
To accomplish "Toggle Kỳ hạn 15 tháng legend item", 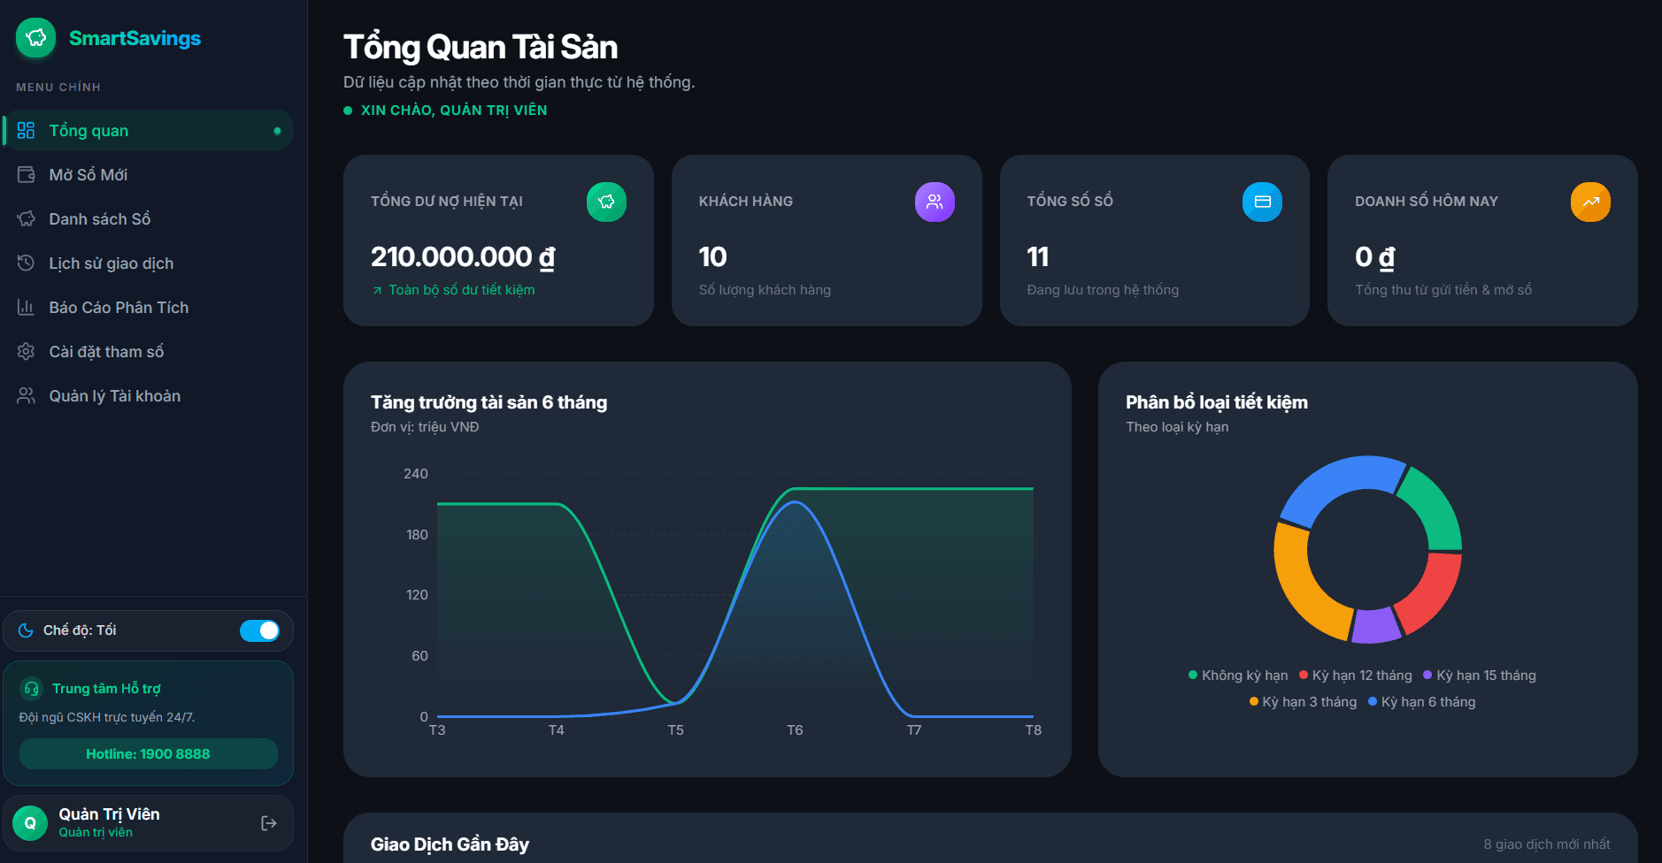I will pyautogui.click(x=1479, y=676).
